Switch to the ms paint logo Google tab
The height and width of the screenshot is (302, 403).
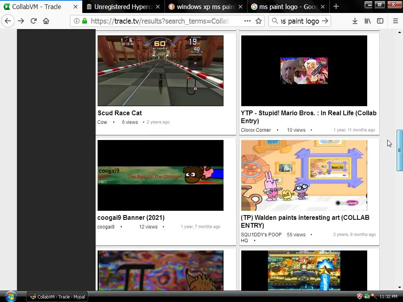pyautogui.click(x=288, y=7)
